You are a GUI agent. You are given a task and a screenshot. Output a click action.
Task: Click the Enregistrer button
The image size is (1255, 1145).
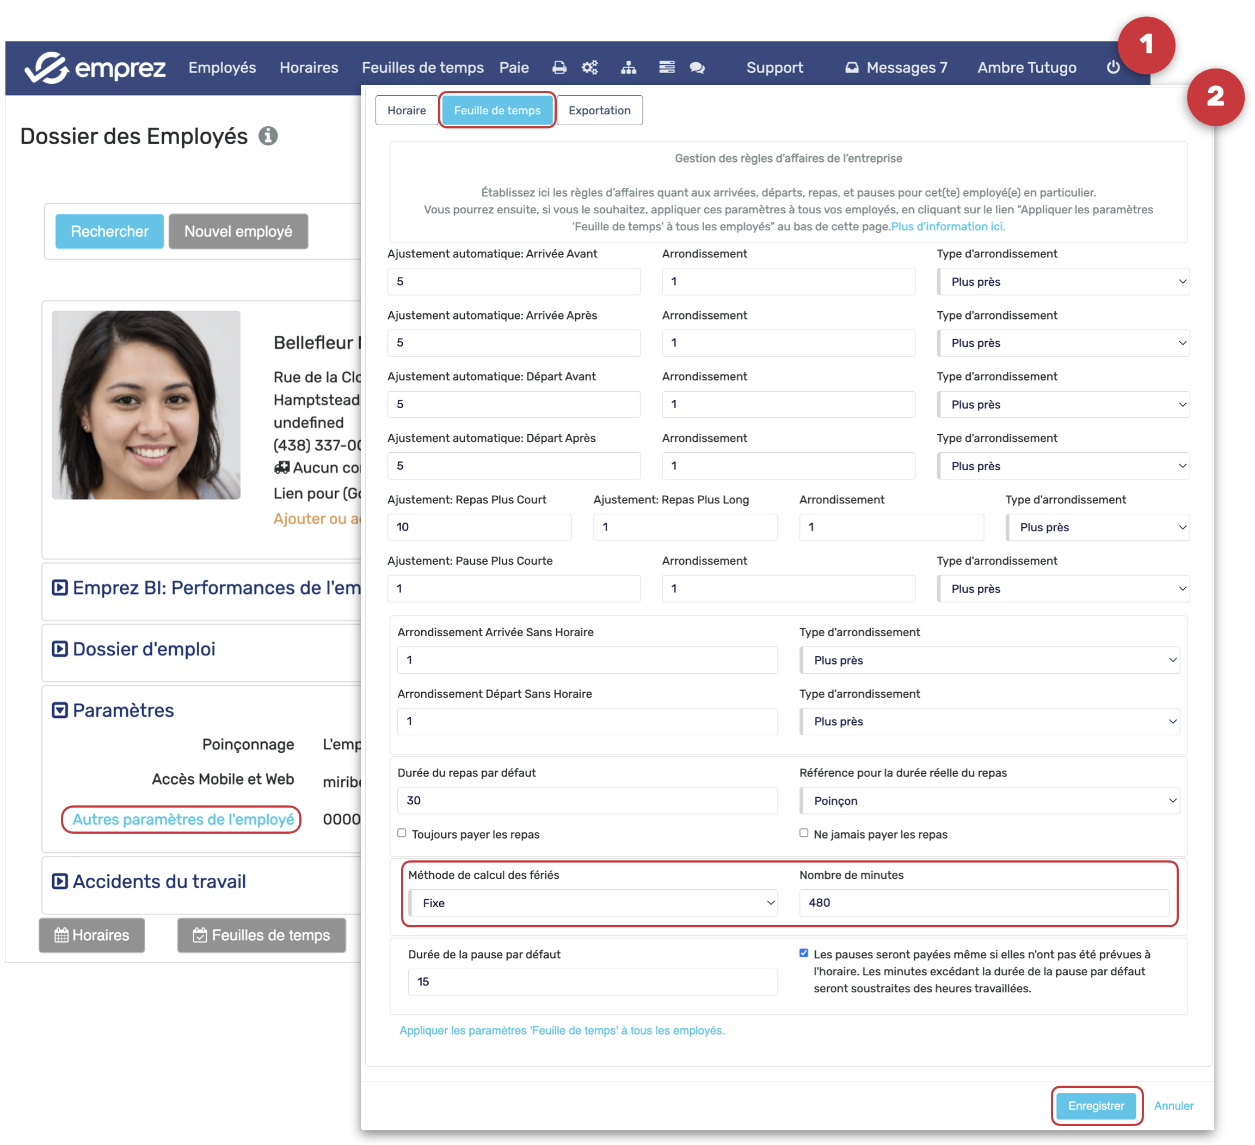[x=1096, y=1106]
